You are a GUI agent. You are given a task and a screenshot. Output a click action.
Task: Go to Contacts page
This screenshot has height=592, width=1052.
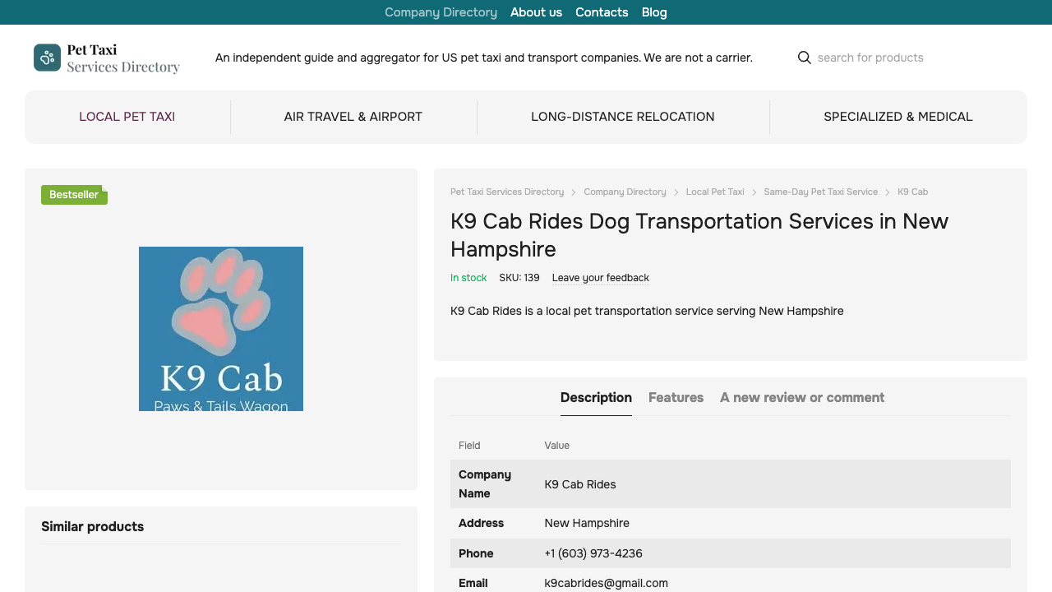[602, 12]
